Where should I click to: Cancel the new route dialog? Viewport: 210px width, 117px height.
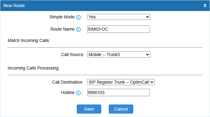(x=121, y=109)
